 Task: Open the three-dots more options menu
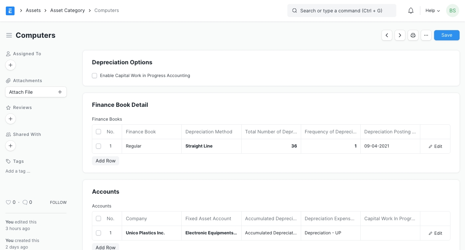pos(426,35)
